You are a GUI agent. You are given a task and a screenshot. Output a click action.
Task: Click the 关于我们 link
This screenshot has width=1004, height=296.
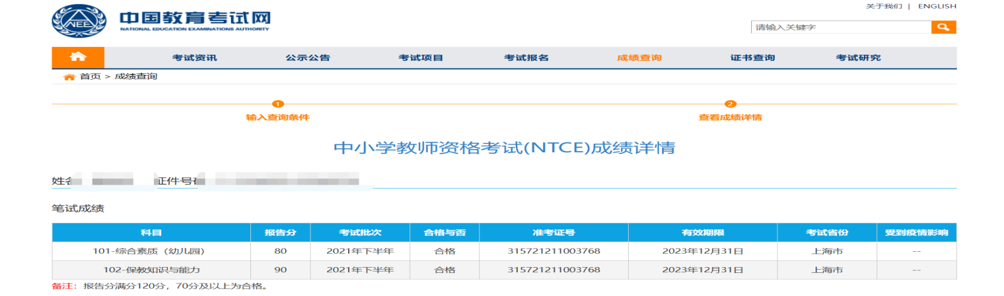(x=884, y=6)
